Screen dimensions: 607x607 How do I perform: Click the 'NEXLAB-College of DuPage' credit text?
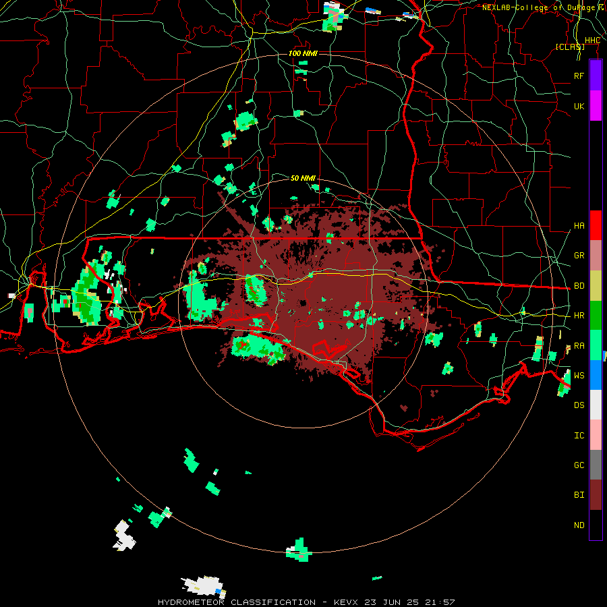coord(538,7)
